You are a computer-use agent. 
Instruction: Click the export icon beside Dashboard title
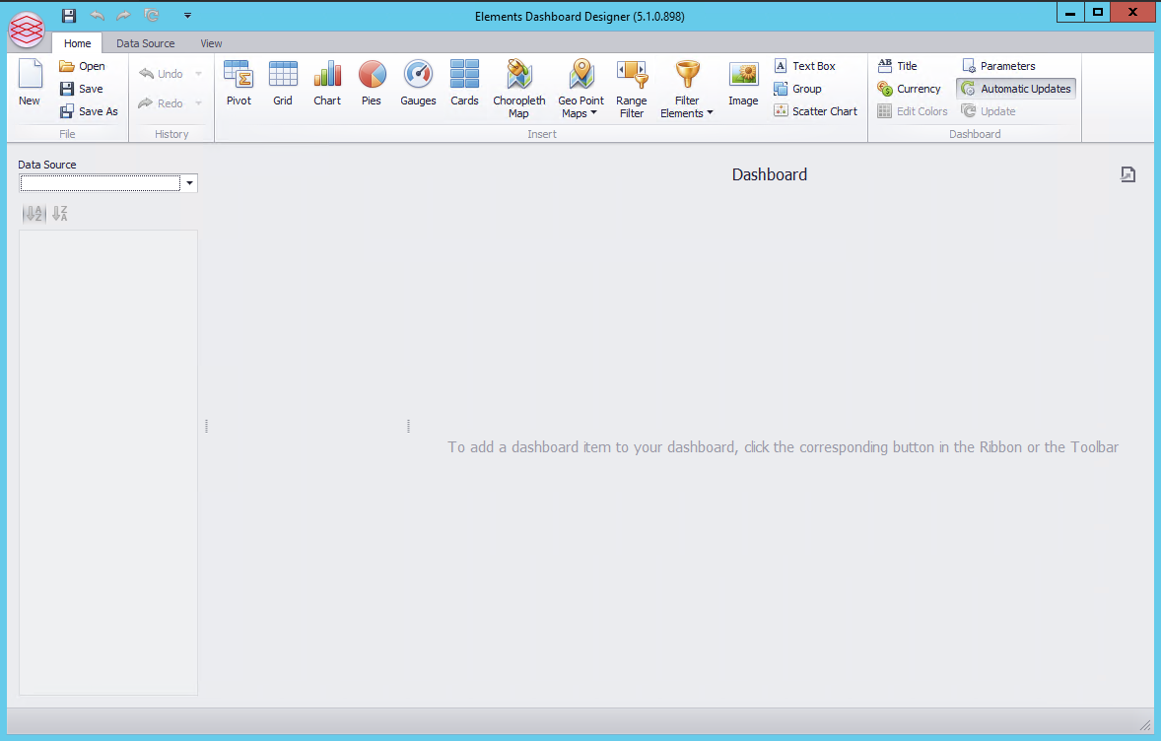1127,174
